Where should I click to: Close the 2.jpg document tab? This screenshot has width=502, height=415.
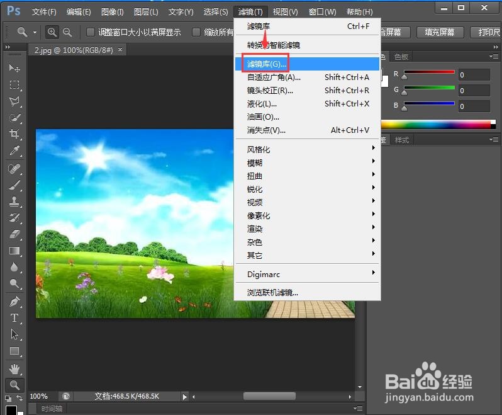coord(120,50)
